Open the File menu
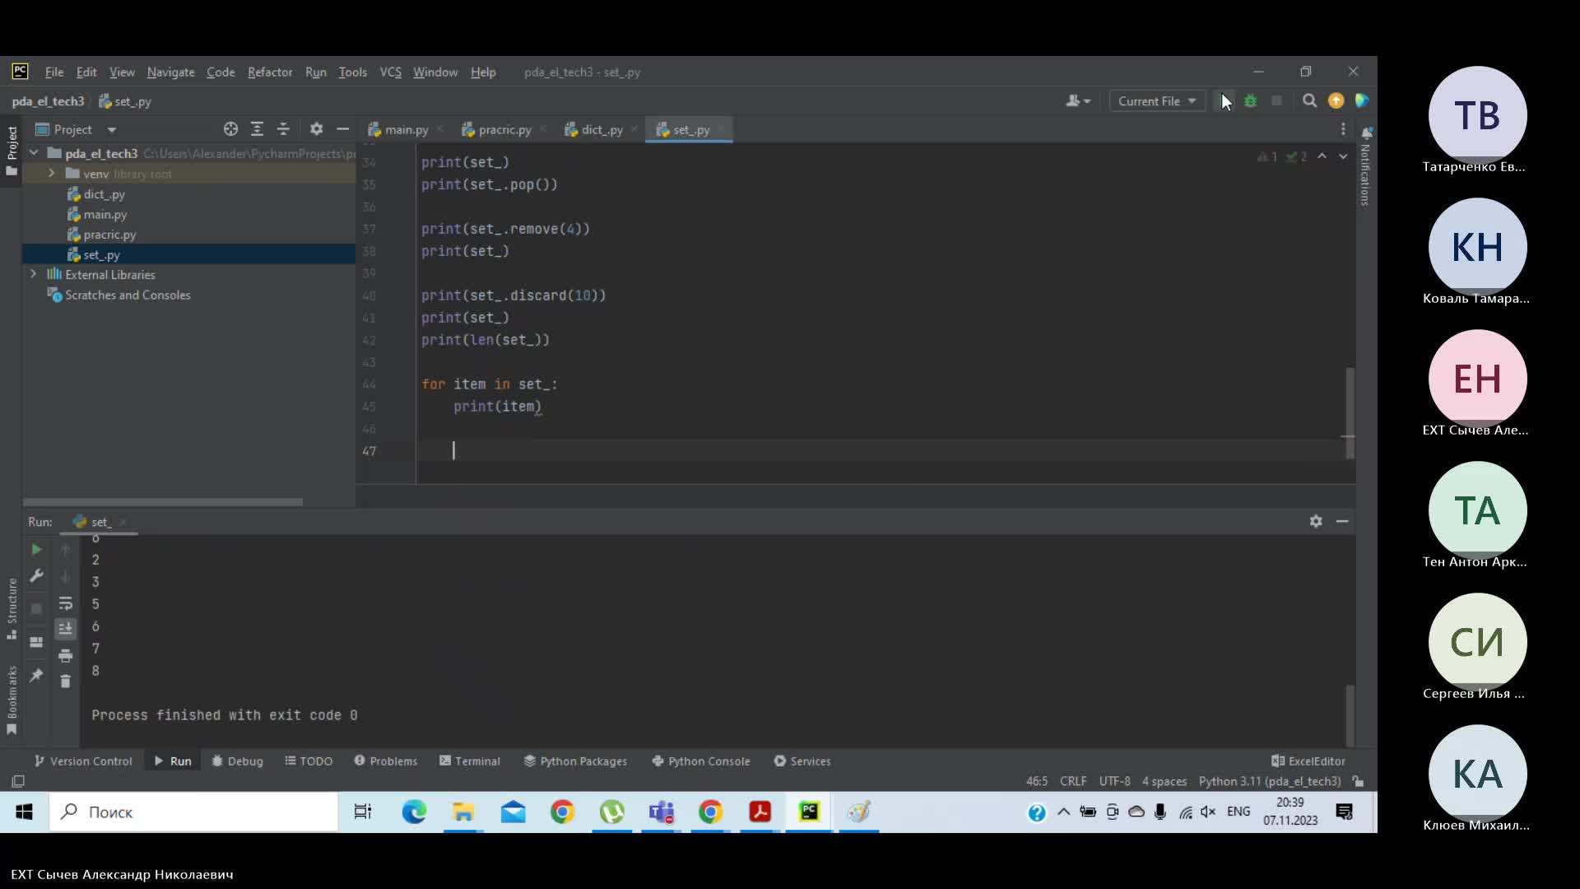 tap(54, 72)
